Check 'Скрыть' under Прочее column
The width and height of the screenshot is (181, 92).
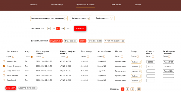pos(122,57)
